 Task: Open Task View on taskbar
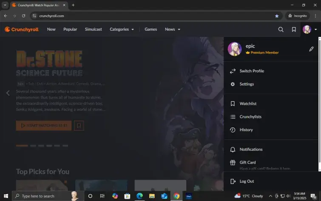(102, 196)
